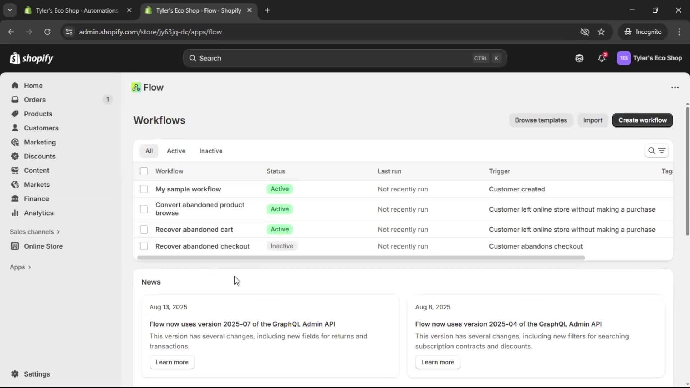
Task: Check the My sample workflow checkbox
Action: click(144, 189)
